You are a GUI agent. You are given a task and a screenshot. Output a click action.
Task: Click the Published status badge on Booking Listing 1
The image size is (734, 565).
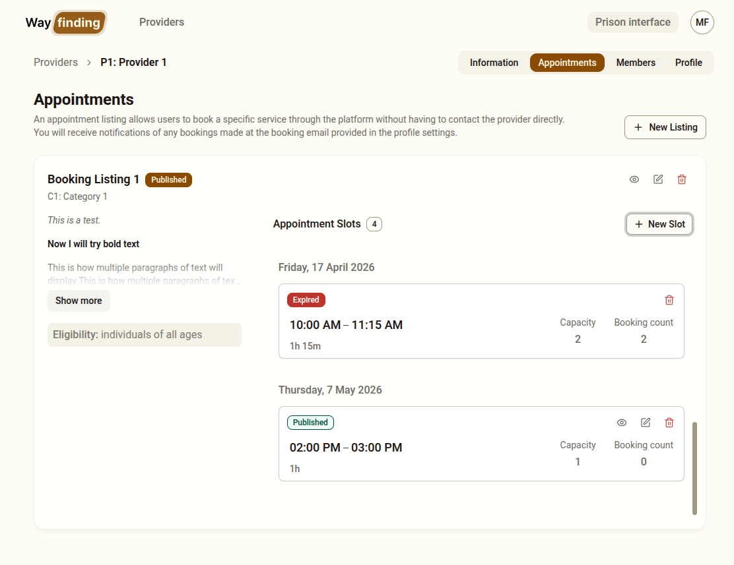tap(168, 179)
